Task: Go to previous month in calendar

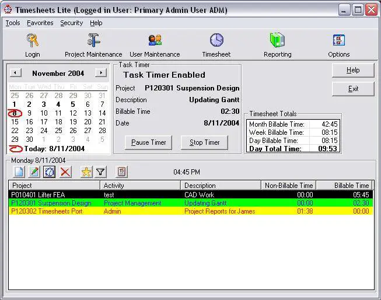Action: pos(16,73)
